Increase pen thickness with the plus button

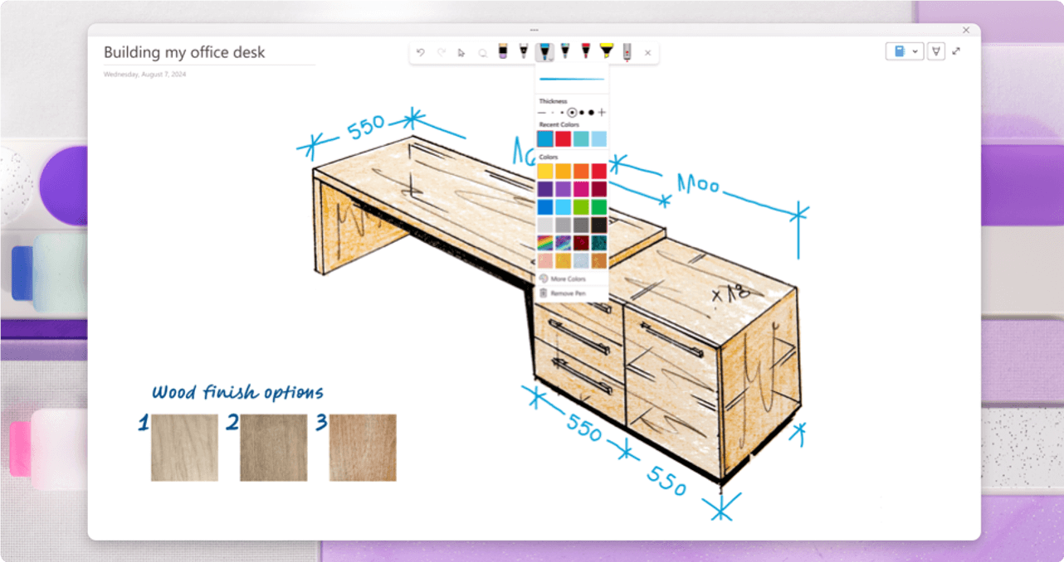[x=602, y=112]
